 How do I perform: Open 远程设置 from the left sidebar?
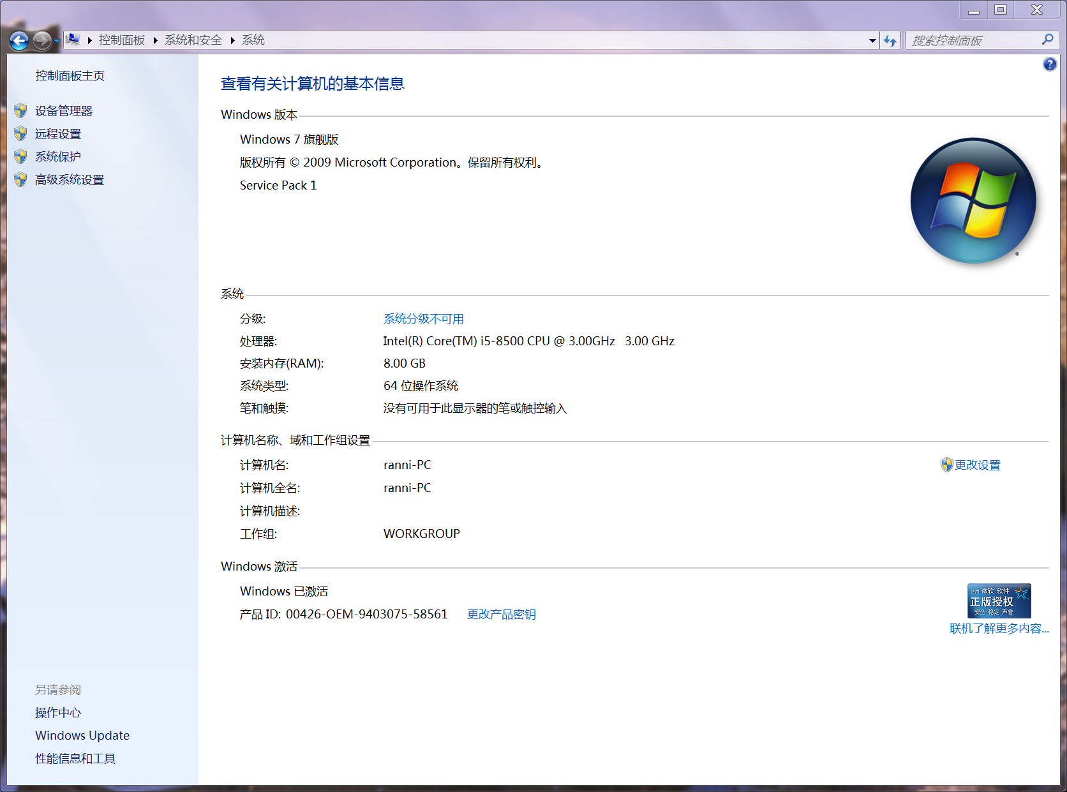[58, 134]
